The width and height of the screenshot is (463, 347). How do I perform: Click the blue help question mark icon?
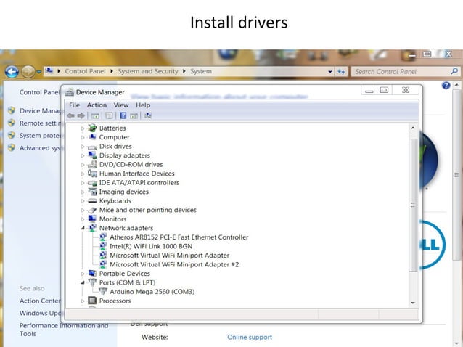tap(446, 86)
